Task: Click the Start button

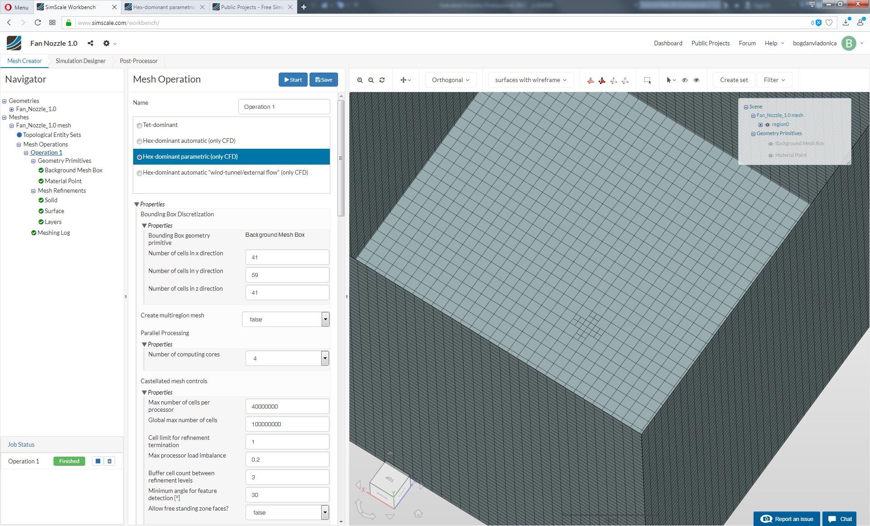Action: 293,80
